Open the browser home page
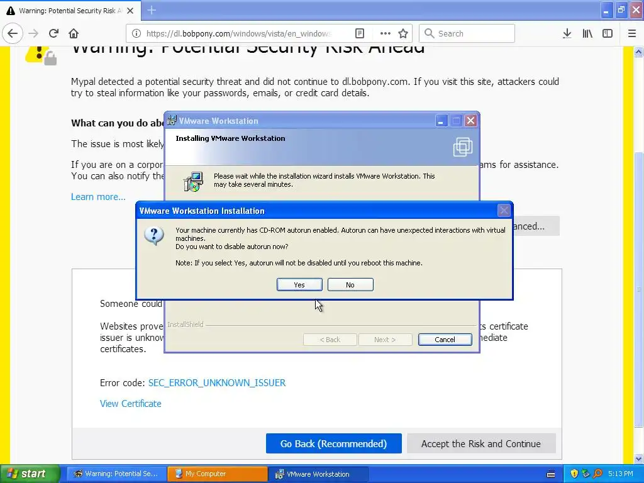 (74, 33)
